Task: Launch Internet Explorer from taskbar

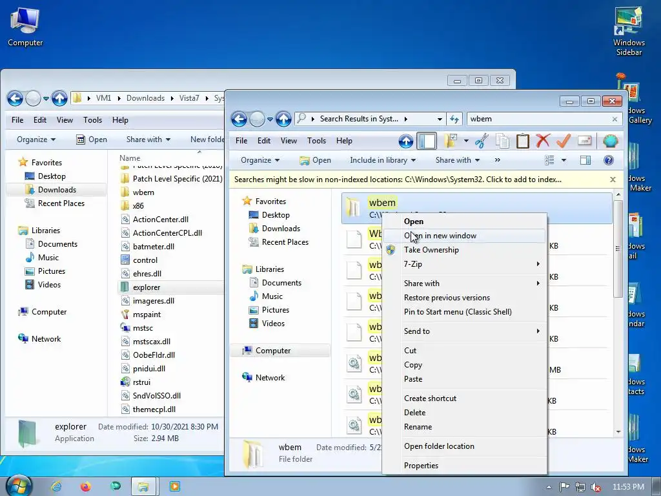Action: point(56,487)
